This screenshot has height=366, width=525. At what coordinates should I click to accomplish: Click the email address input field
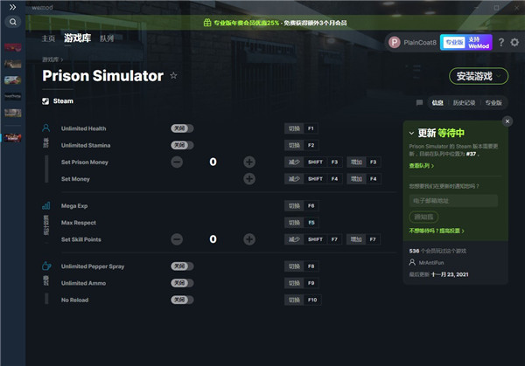pos(452,201)
